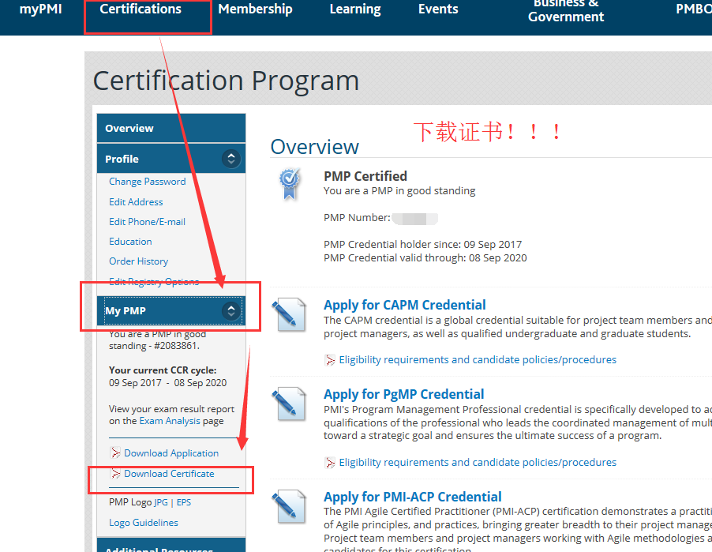Download the PMP Logo as JPG
The height and width of the screenshot is (552, 712).
[x=161, y=502]
